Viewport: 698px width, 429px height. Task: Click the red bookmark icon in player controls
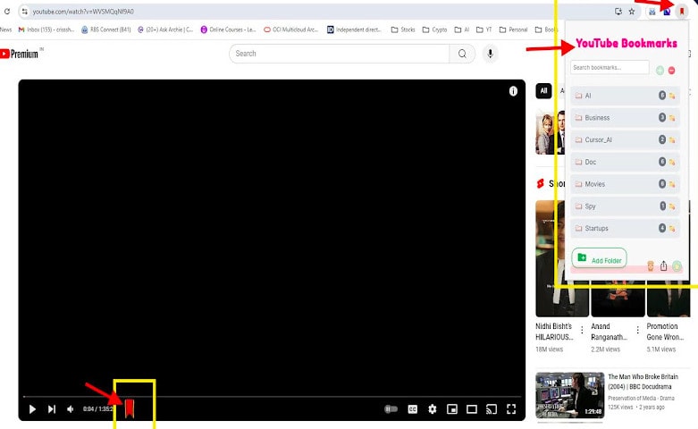point(130,408)
